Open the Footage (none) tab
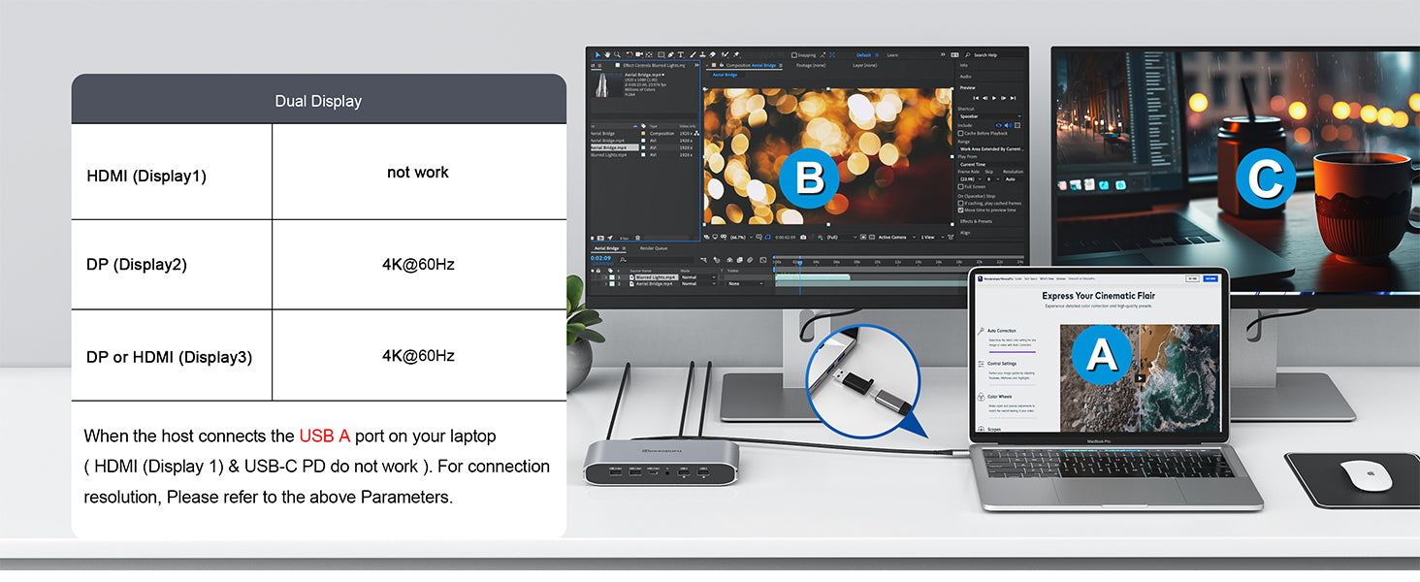1420x582 pixels. [x=810, y=66]
